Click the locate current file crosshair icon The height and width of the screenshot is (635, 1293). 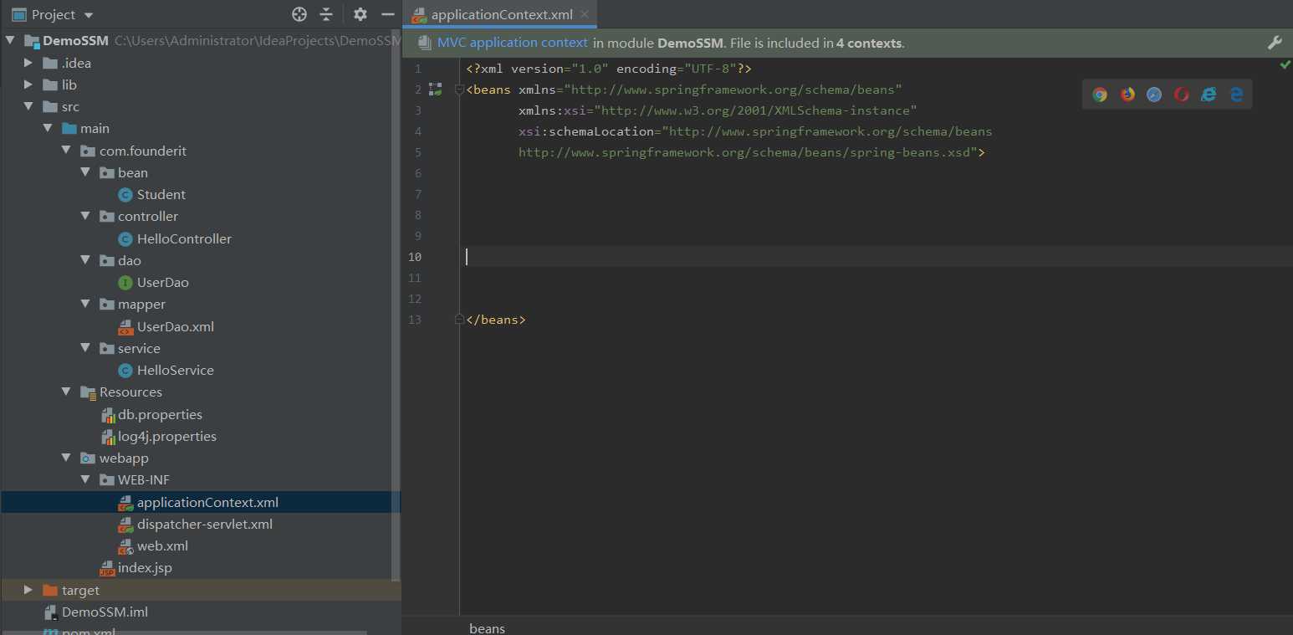(x=299, y=14)
